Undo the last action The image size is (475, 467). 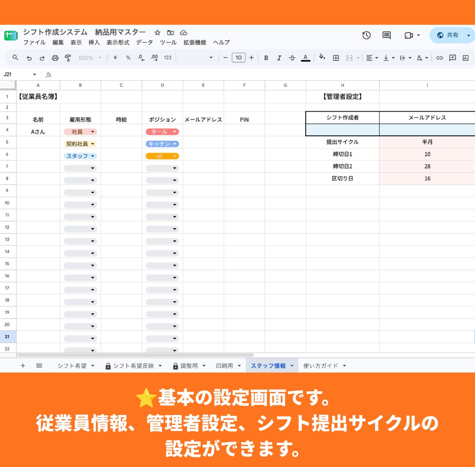tap(29, 58)
